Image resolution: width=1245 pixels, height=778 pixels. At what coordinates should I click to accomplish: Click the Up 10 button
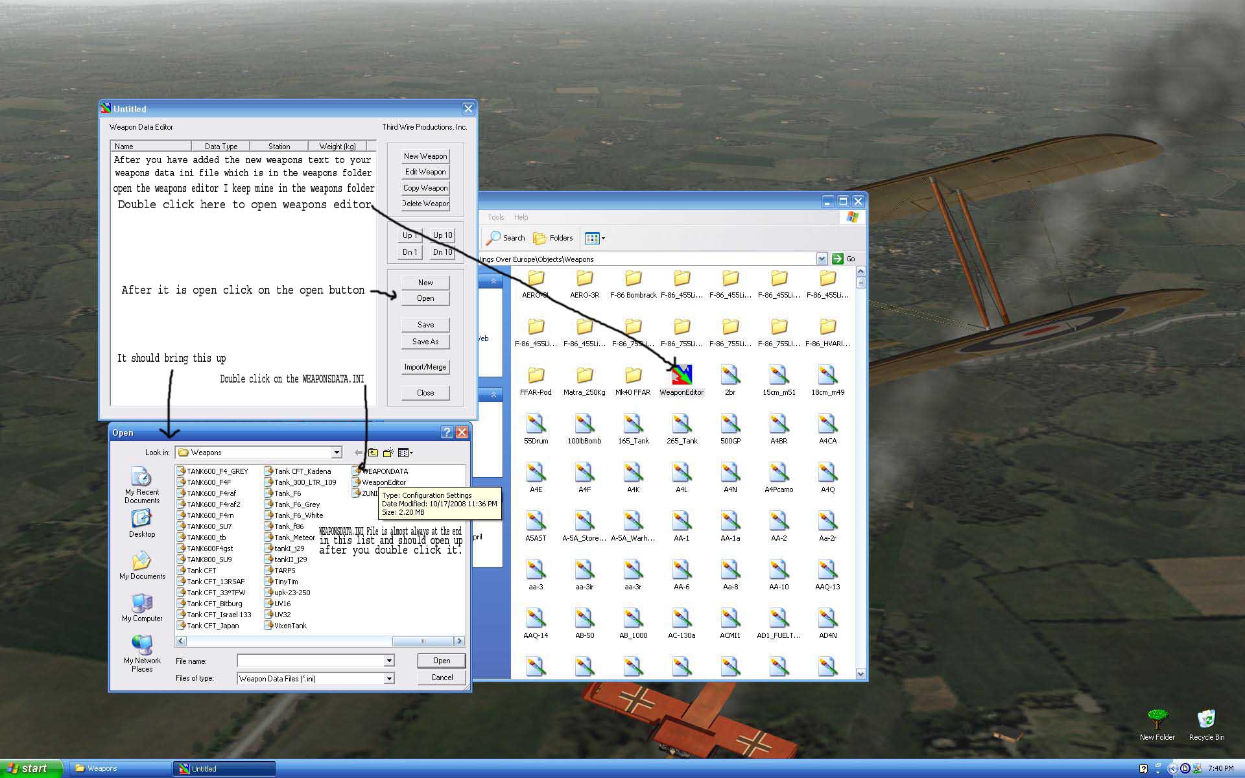[443, 235]
